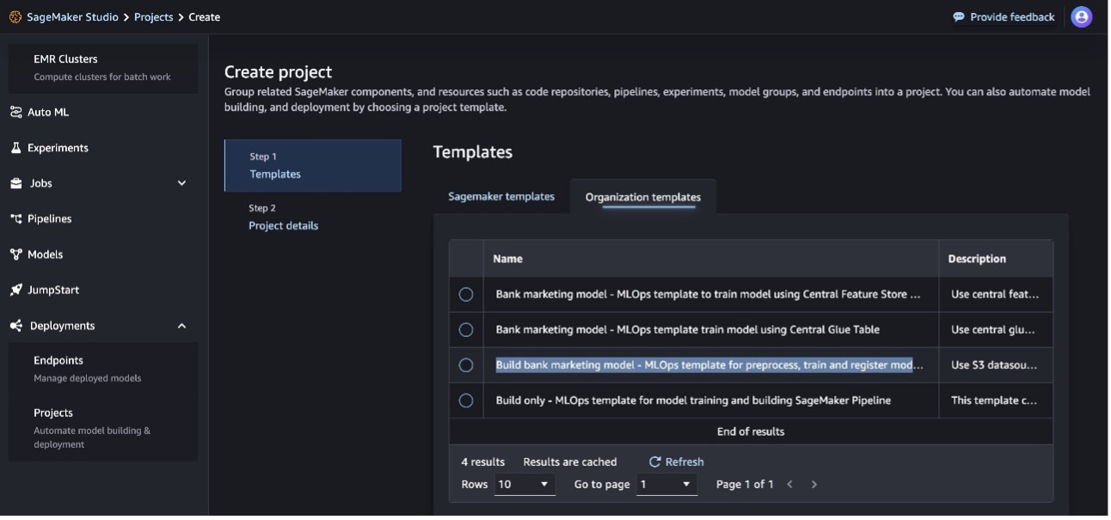
Task: Click the Jobs briefcase icon
Action: point(16,184)
